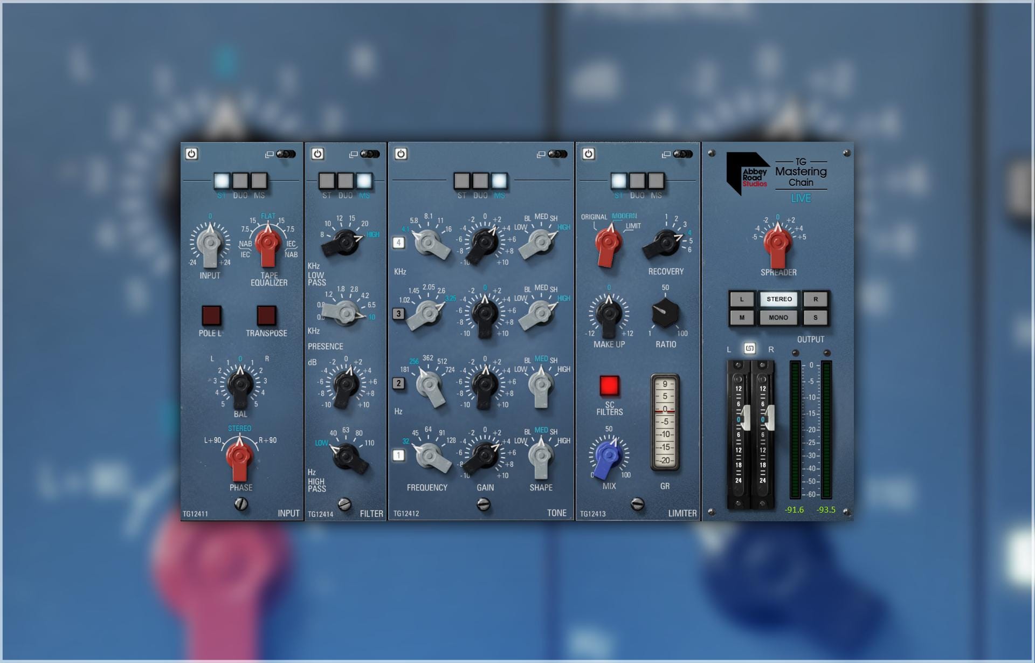Viewport: 1035px width, 663px height.
Task: Select DUO mode on the INPUT module
Action: 240,181
